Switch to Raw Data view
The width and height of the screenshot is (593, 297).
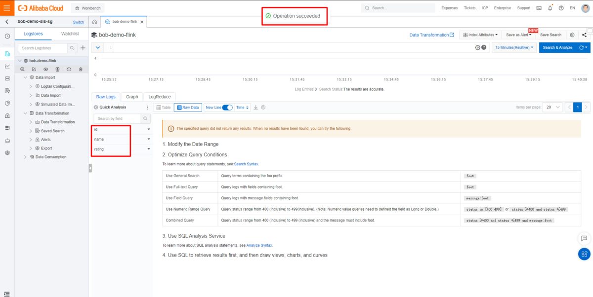click(188, 107)
